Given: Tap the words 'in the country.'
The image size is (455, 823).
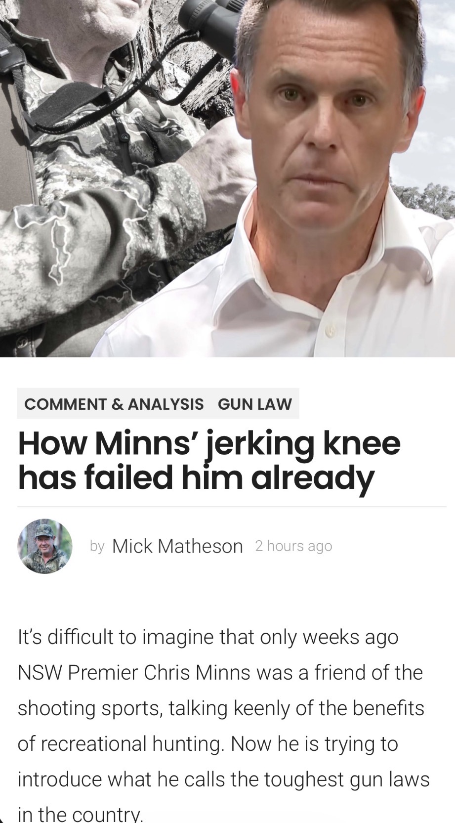Looking at the screenshot, I should click(x=80, y=814).
